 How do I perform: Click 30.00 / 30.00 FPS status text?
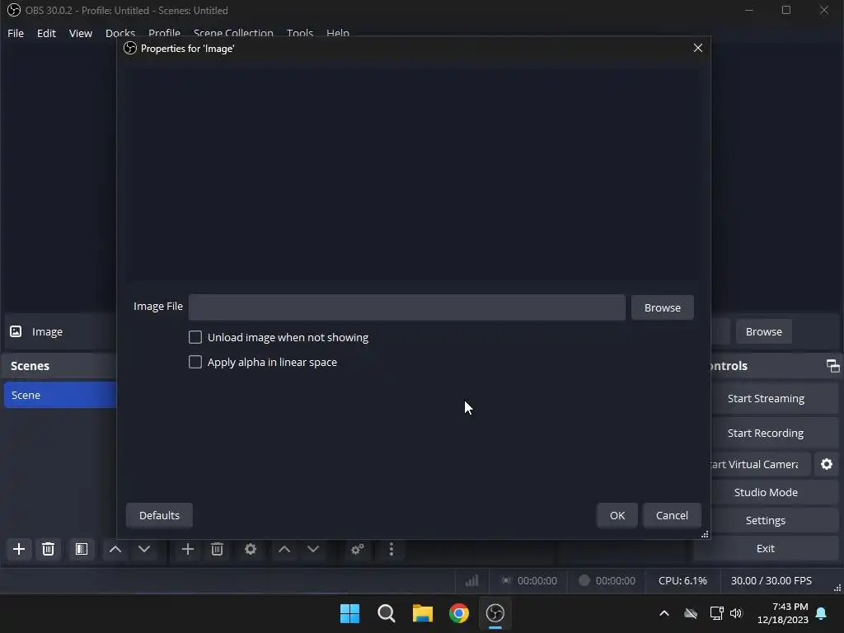tap(771, 580)
